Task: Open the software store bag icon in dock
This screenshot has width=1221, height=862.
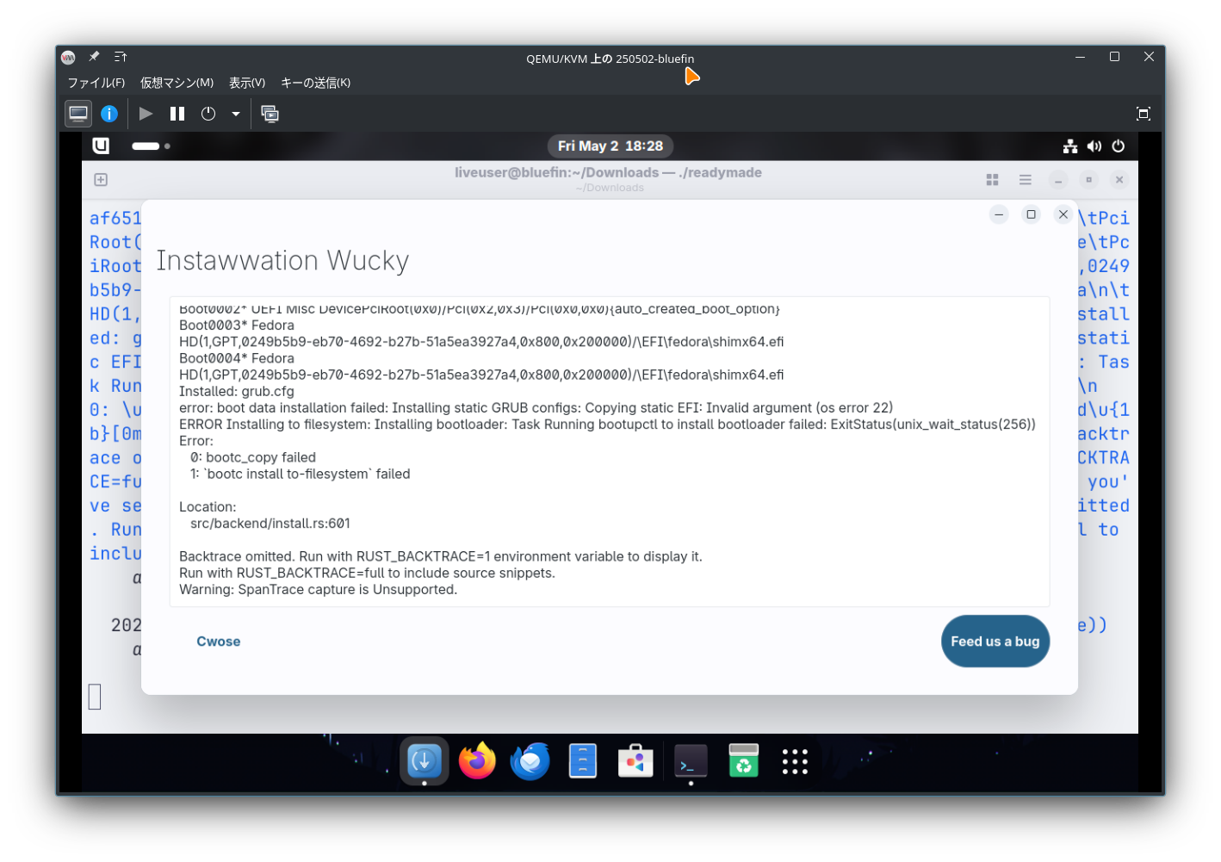Action: click(635, 761)
